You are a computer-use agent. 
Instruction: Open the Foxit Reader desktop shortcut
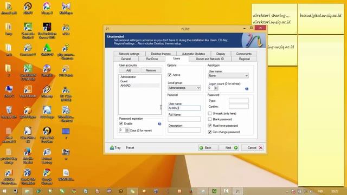click(x=28, y=92)
